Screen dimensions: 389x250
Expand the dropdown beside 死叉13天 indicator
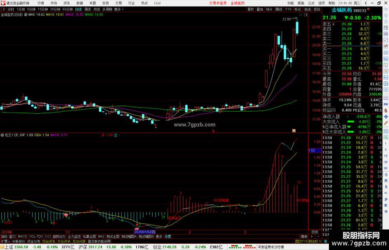point(2,135)
